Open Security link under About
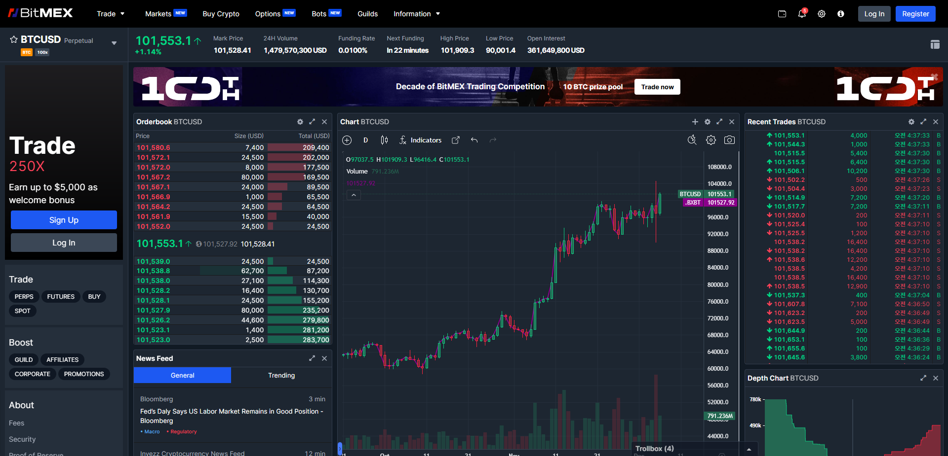This screenshot has width=948, height=456. click(x=22, y=439)
